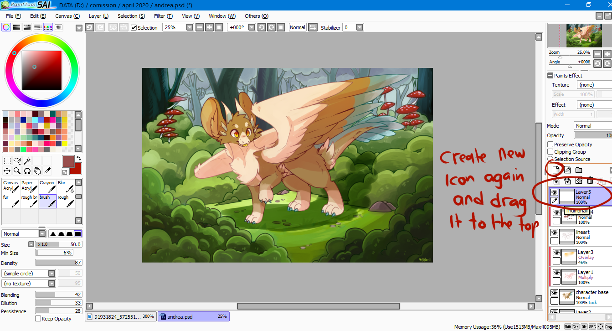Choose the Crayon brush preset
The image size is (612, 331).
(48, 186)
